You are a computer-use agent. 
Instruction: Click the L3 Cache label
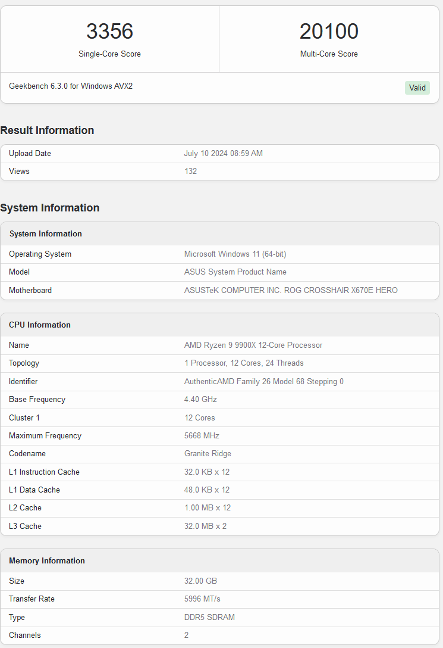tap(25, 526)
